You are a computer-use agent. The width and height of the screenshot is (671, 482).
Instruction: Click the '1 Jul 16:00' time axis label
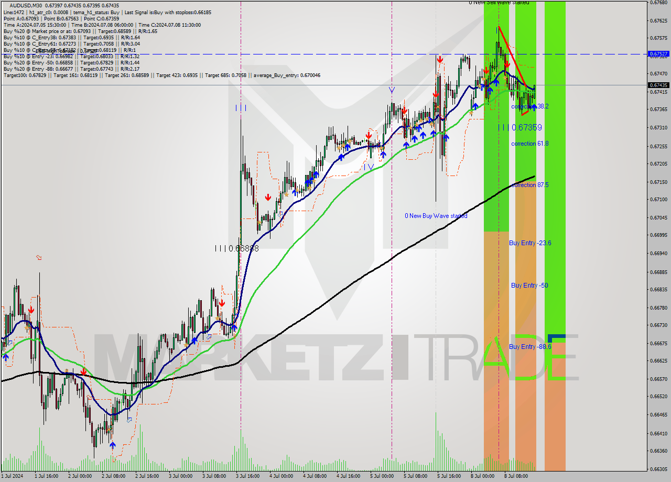(x=46, y=476)
